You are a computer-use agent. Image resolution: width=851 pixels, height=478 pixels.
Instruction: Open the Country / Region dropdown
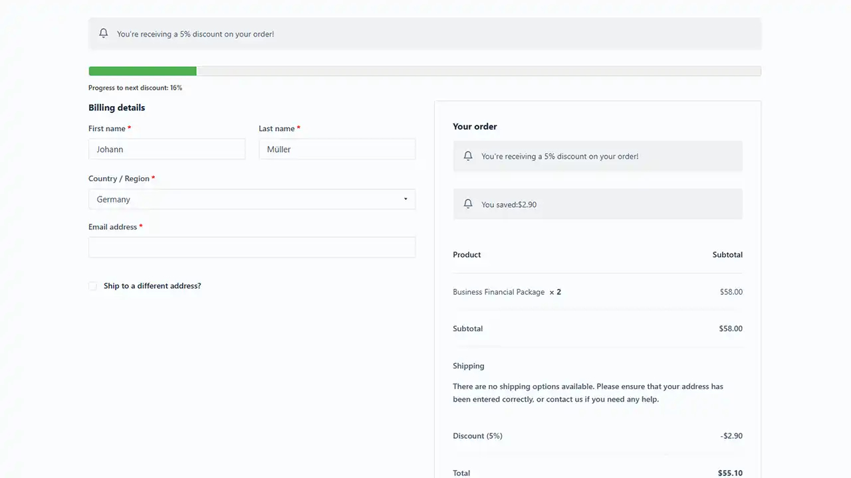click(x=251, y=199)
